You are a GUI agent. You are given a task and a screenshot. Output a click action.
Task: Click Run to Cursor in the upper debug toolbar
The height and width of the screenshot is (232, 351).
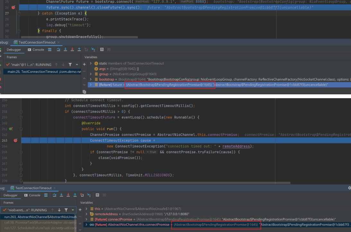(x=93, y=49)
